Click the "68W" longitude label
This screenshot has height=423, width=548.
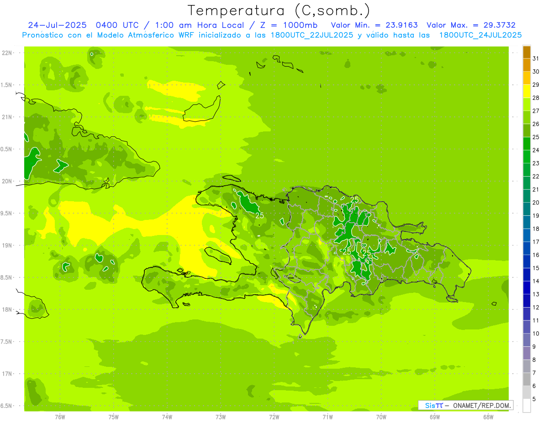(488, 417)
